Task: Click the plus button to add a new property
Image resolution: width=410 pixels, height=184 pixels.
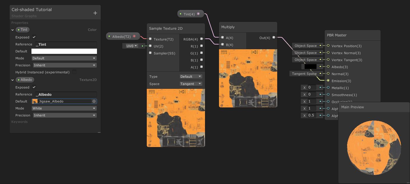Action: 95,13
